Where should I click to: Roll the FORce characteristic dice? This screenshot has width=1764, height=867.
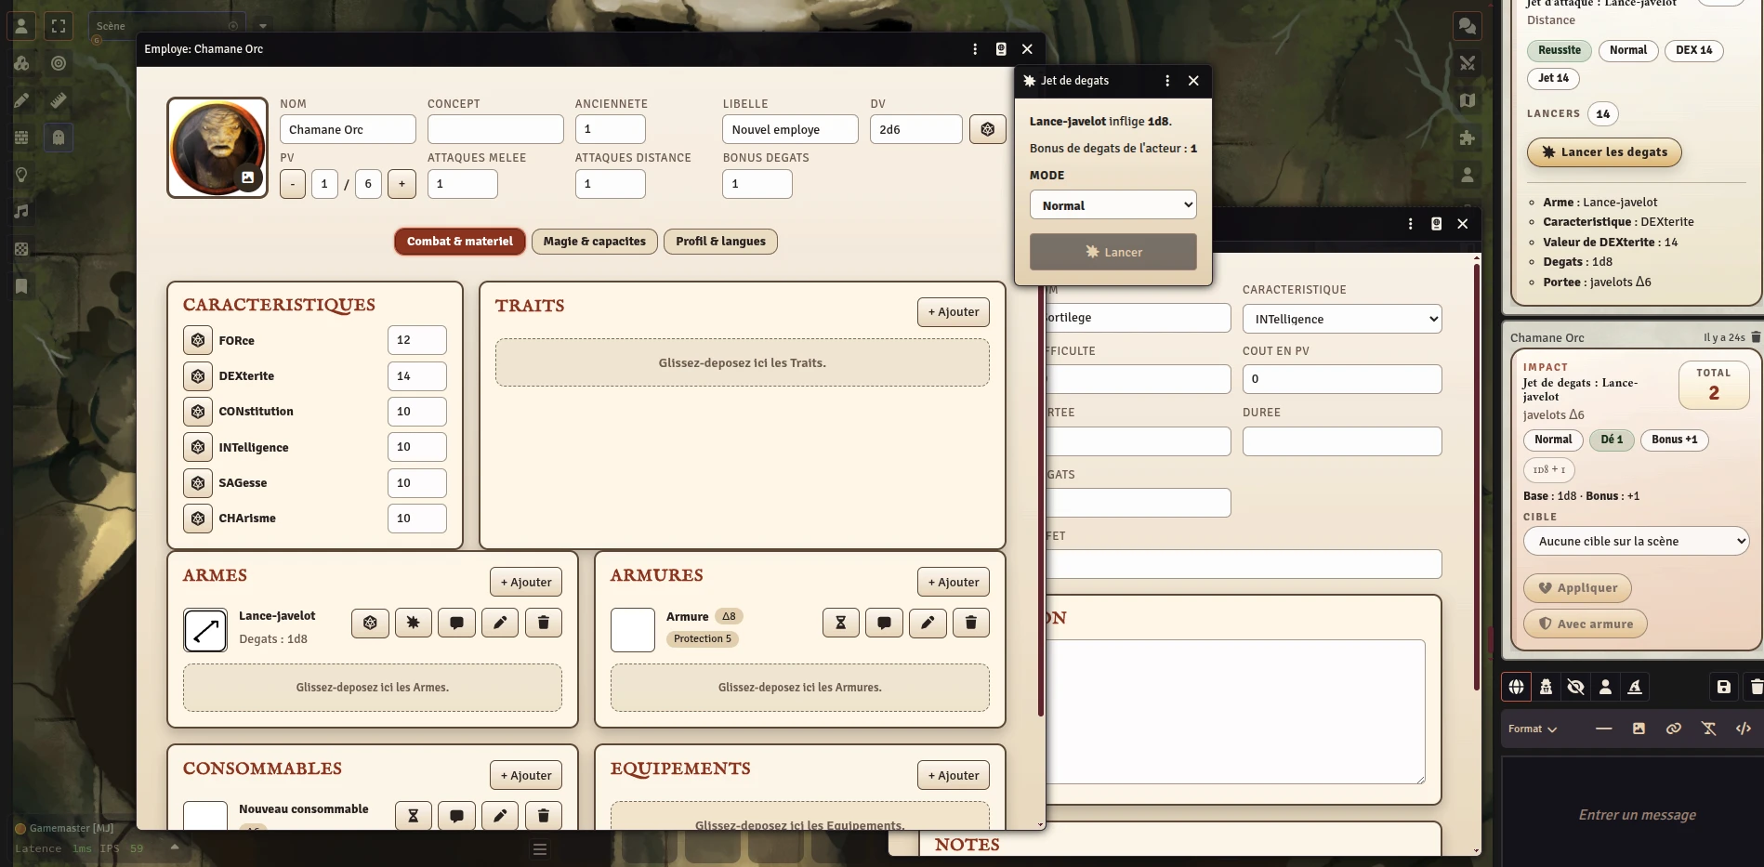198,340
